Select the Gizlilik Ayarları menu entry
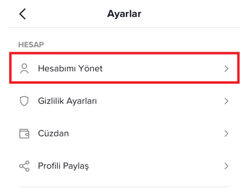The height and width of the screenshot is (188, 251). point(67,101)
